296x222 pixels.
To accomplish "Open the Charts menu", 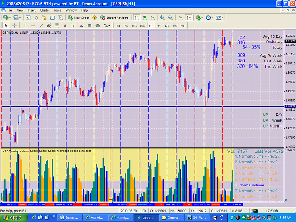I will (x=45, y=10).
